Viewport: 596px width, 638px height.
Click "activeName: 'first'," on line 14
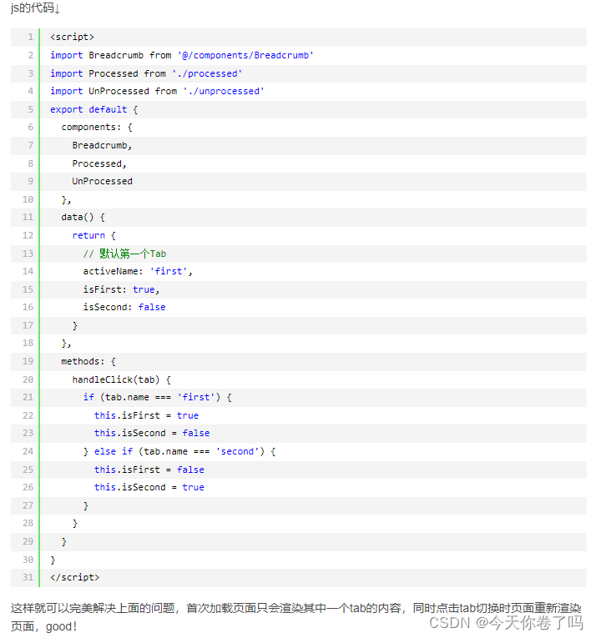click(138, 271)
